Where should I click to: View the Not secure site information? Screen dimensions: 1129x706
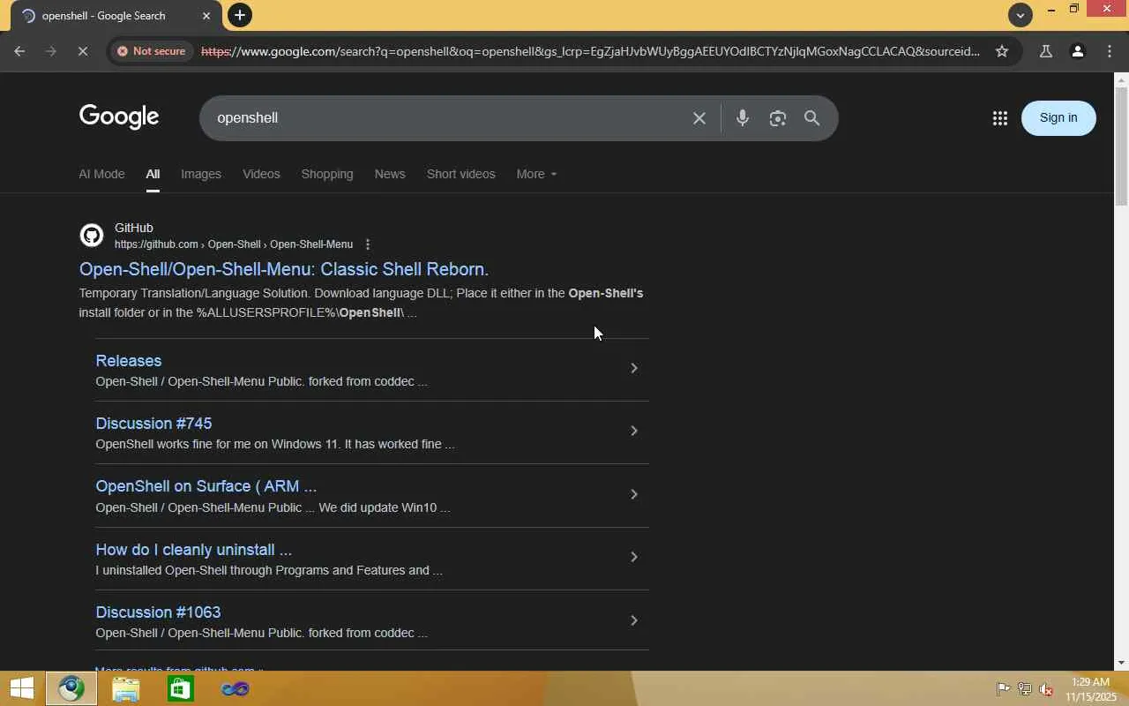[152, 51]
